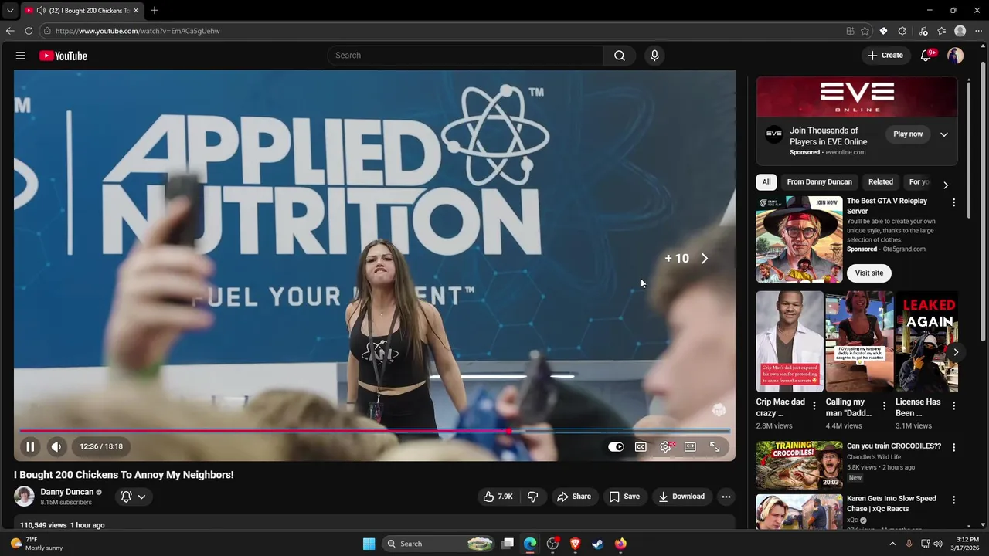989x556 pixels.
Task: Open the YouTube hamburger guide menu
Action: (x=21, y=56)
